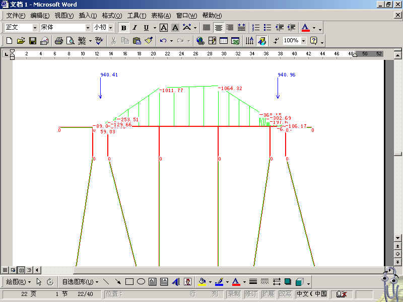The width and height of the screenshot is (403, 302).
Task: Click the Select Objects pointer tool
Action: (39, 282)
